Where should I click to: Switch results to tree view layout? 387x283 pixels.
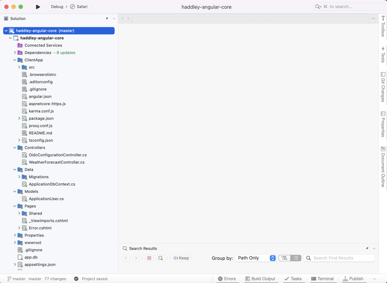[x=284, y=258]
